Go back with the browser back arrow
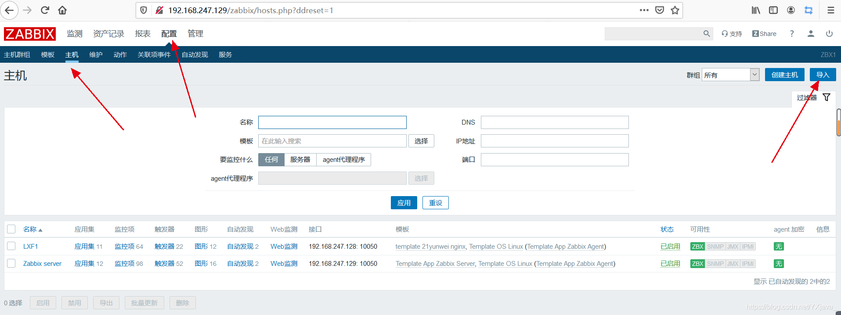 (9, 10)
